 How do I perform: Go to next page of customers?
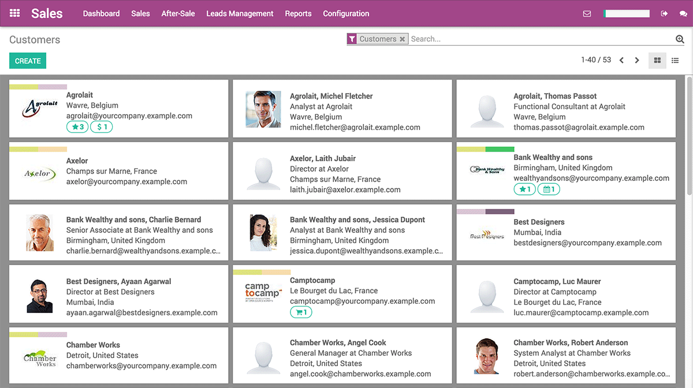click(x=637, y=59)
